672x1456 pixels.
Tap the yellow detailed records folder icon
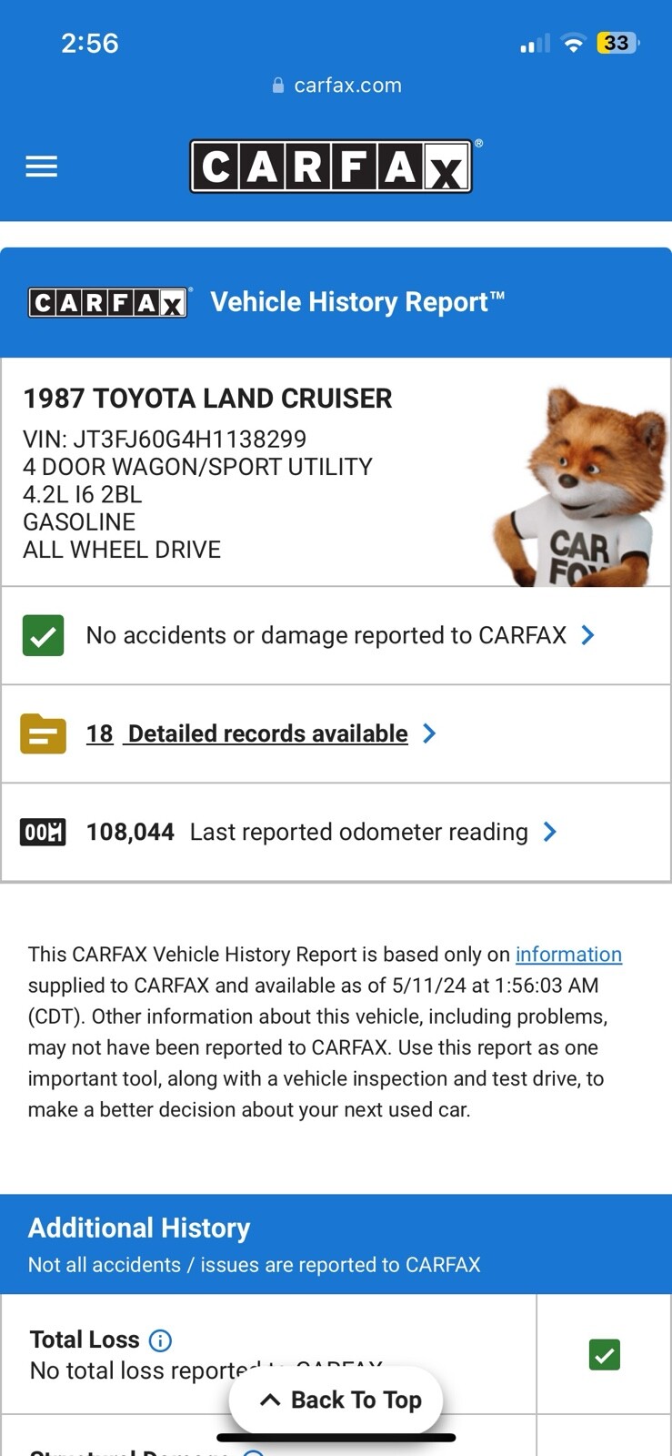tap(43, 733)
